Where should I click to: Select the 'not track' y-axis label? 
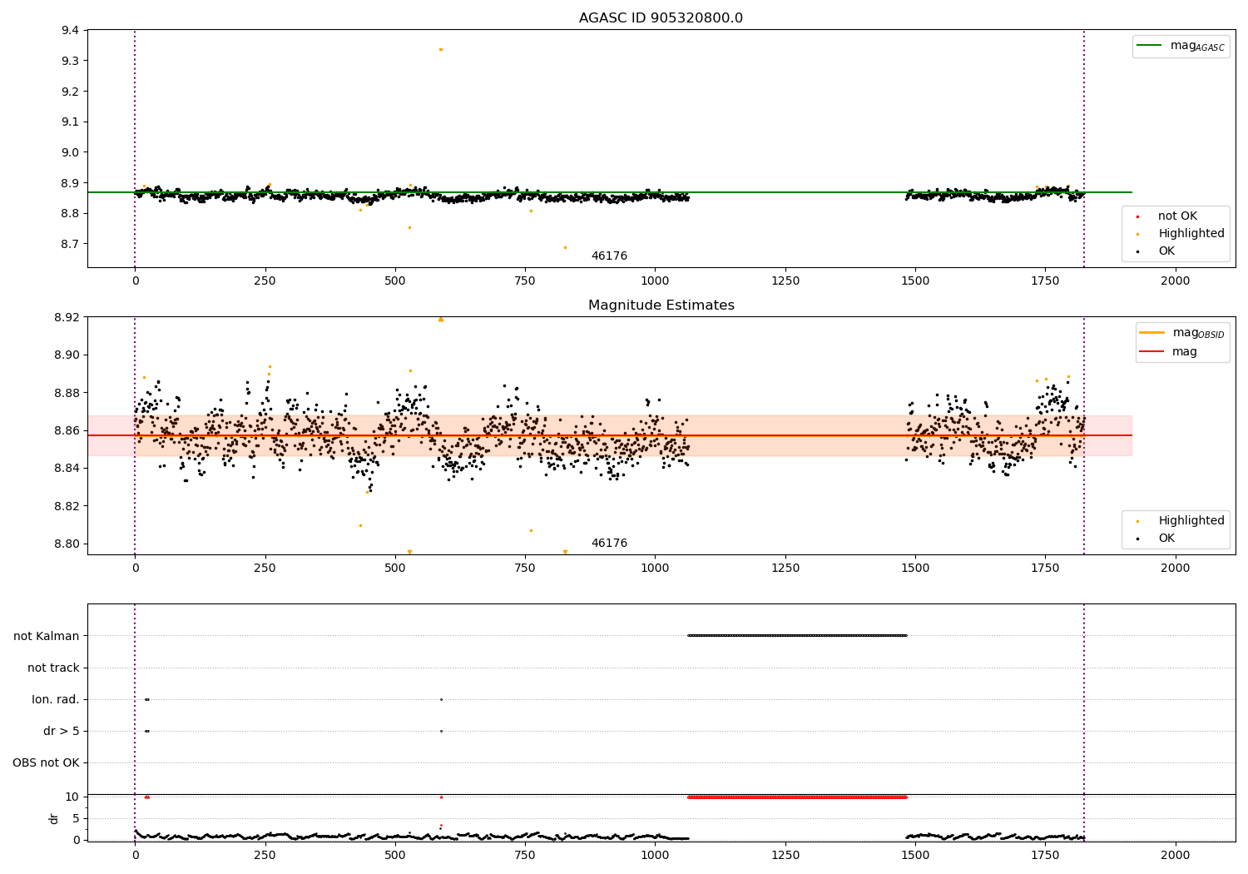[x=53, y=668]
